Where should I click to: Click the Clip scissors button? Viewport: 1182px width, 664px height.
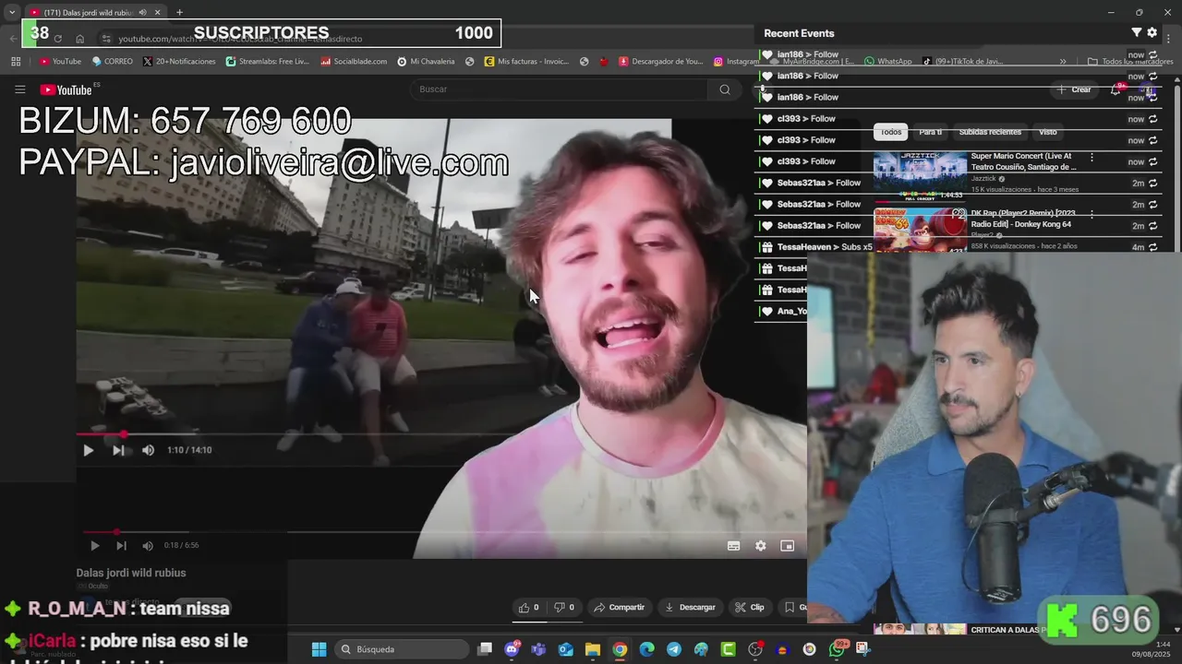750,607
